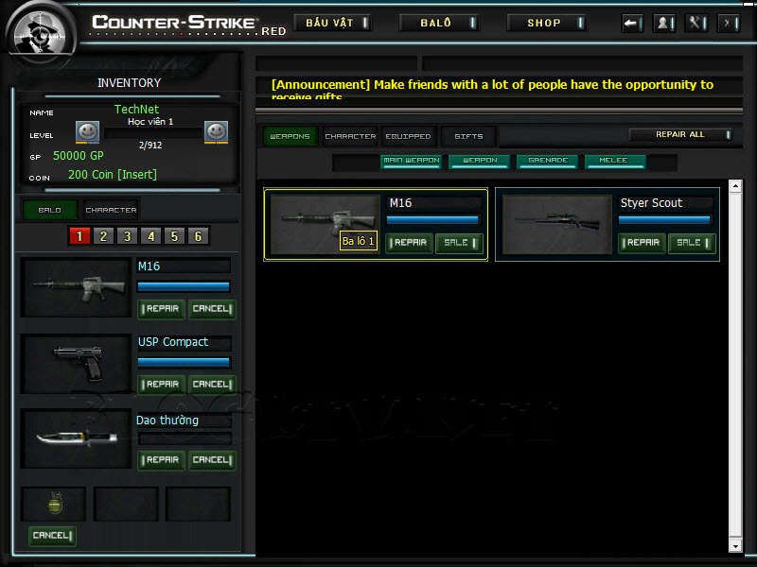Cancel the Dao thường knife
The height and width of the screenshot is (567, 757).
pos(212,460)
